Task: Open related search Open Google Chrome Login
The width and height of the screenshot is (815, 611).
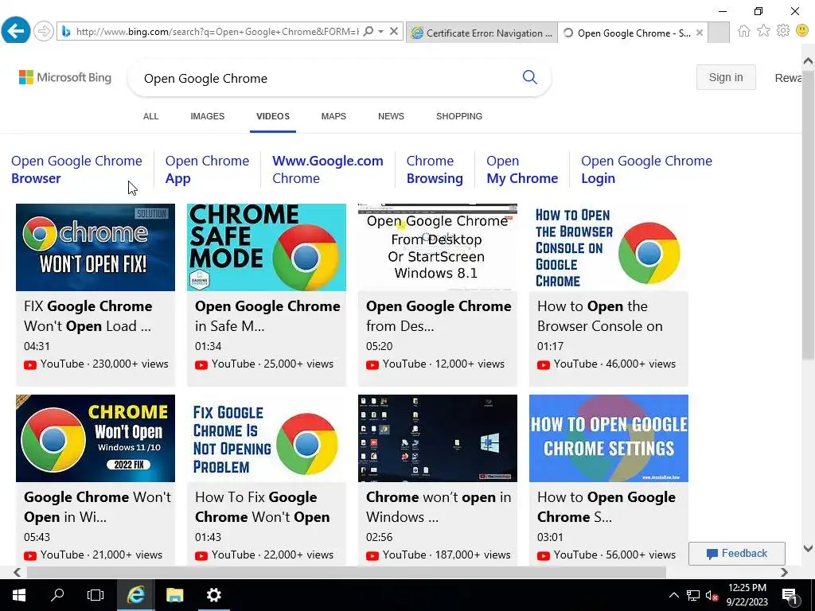Action: click(x=646, y=169)
